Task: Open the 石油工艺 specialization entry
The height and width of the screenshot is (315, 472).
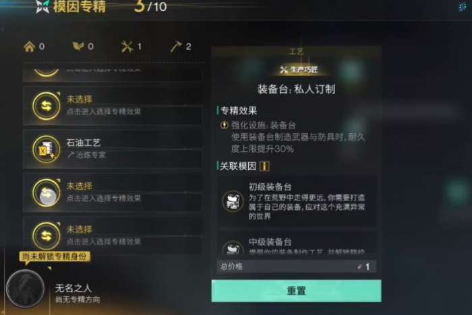Action: tap(113, 149)
